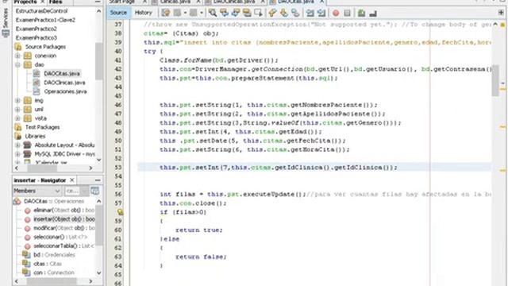Screen dimensions: 508x286
Task: Click the Back navigation toolbar icon
Action: pyautogui.click(x=177, y=13)
